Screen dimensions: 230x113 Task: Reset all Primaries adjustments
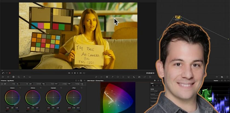click(84, 81)
